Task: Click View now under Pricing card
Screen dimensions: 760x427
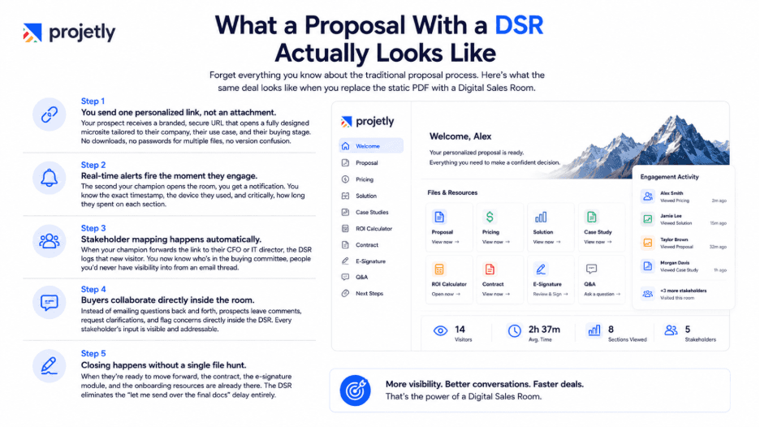Action: tap(496, 242)
